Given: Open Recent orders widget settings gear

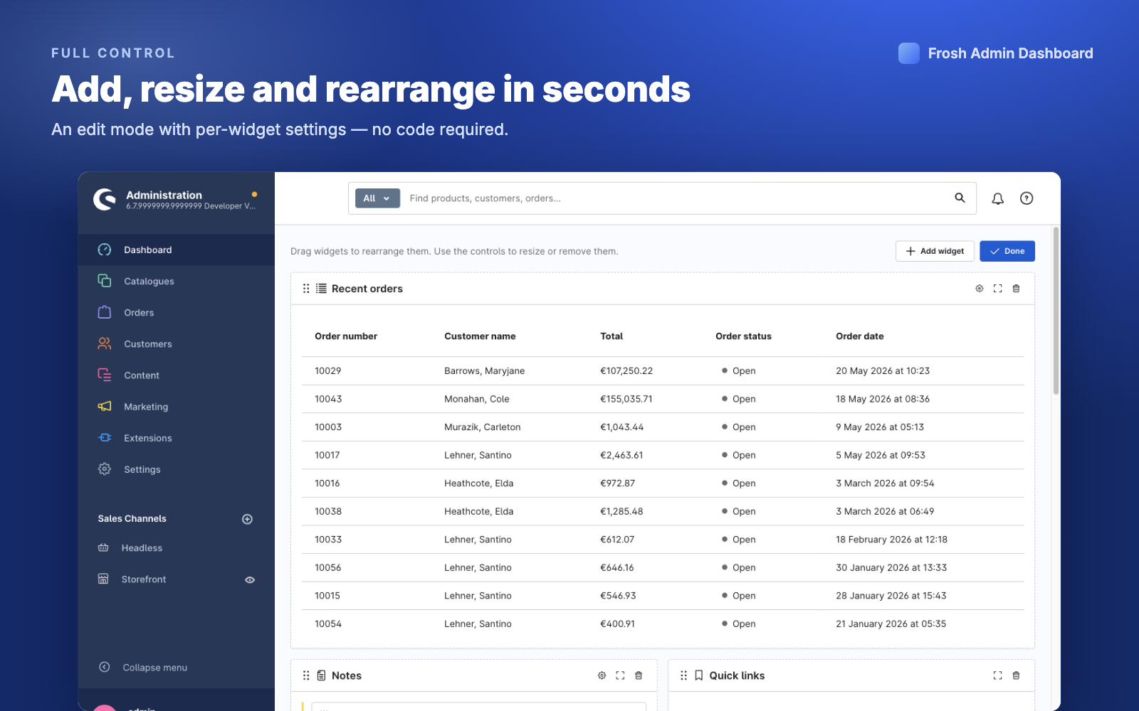Looking at the screenshot, I should [x=980, y=289].
